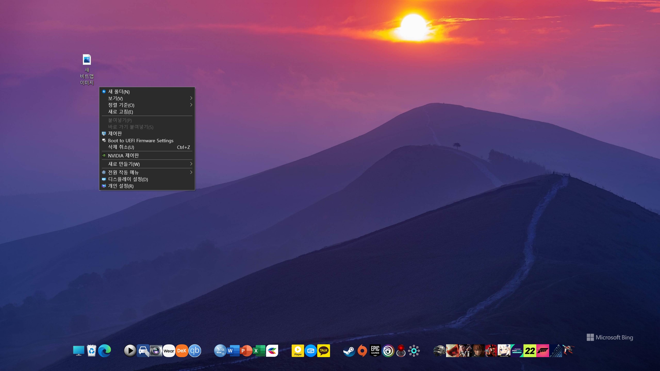Launch Red Dead Redemption cowboy icon
This screenshot has height=371, width=660.
click(491, 351)
